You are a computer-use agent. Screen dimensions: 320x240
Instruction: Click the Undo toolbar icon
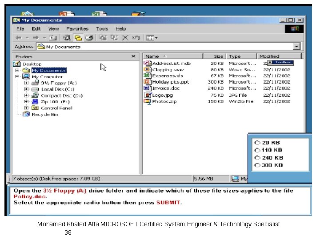136,37
